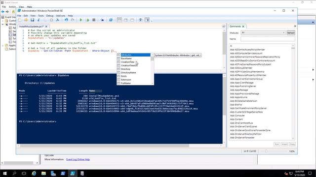Screen dimensions: 316x177
Task: Select the InstallMsuUpdates.ps1 script tab
Action: click(x=31, y=27)
